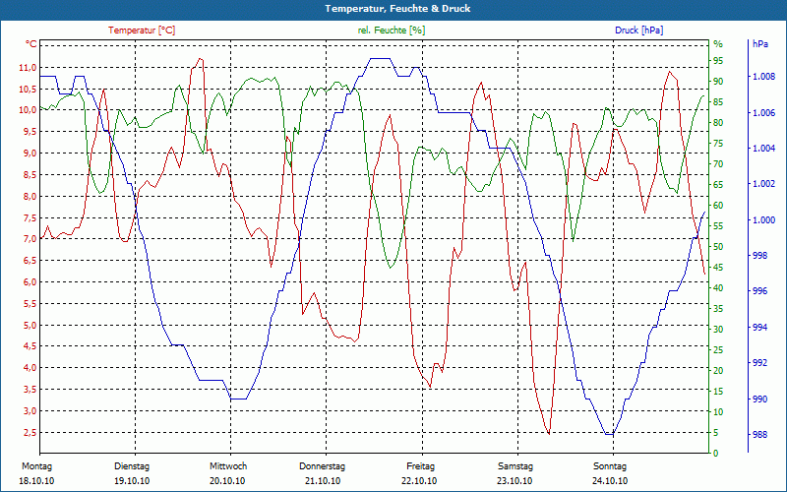The height and width of the screenshot is (492, 787).
Task: Click green humidity axis value '40'
Action: (718, 288)
